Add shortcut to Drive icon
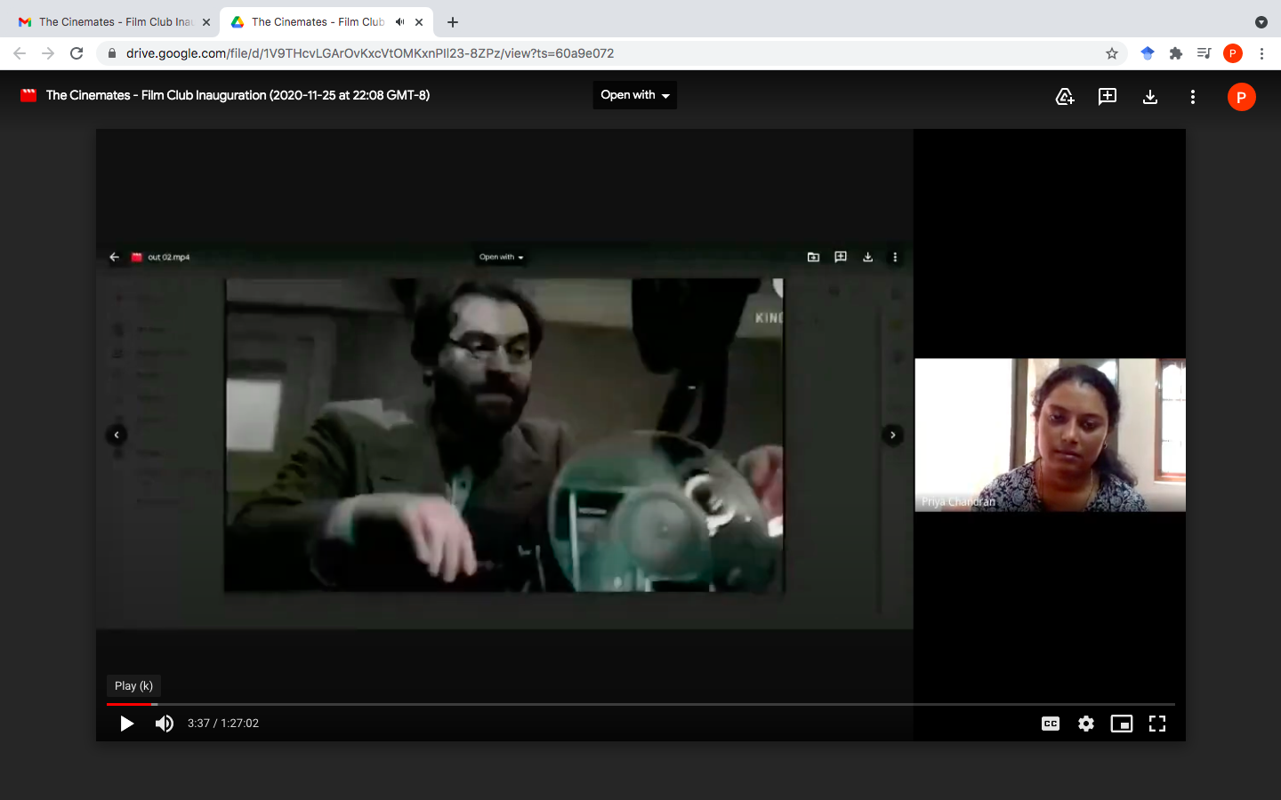The image size is (1281, 800). [1065, 97]
